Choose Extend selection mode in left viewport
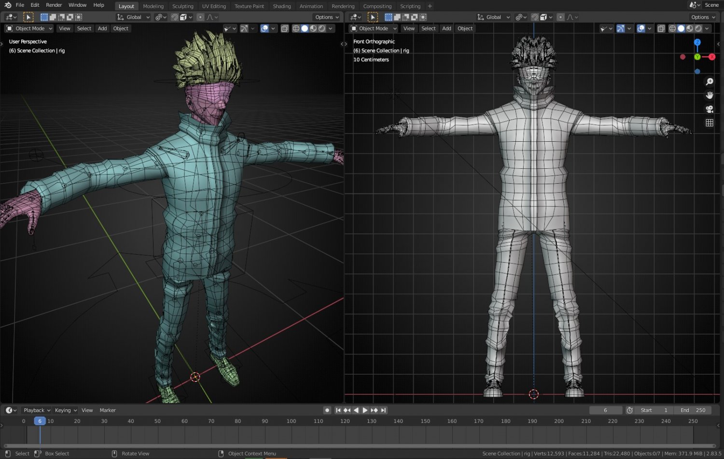The image size is (724, 459). click(x=53, y=17)
